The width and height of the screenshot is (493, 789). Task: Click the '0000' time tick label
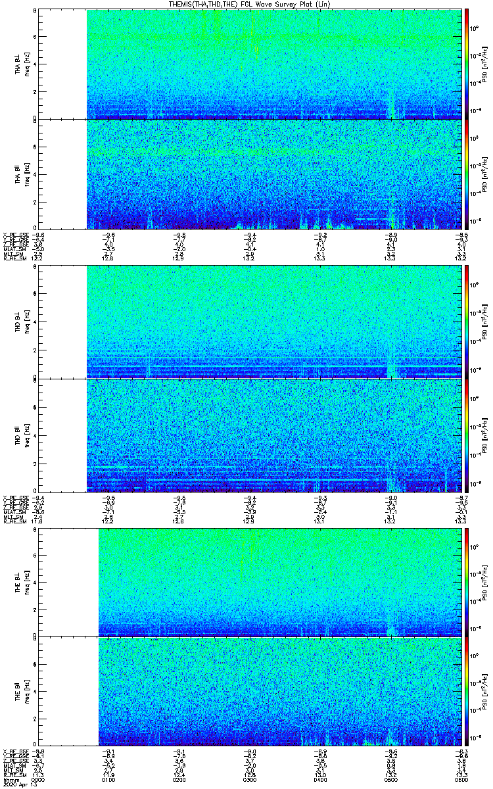coord(38,780)
